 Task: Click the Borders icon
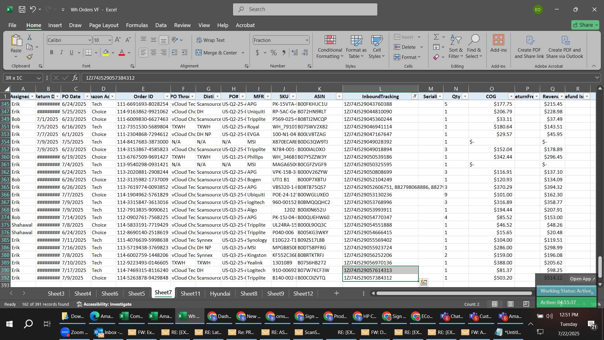(x=89, y=53)
